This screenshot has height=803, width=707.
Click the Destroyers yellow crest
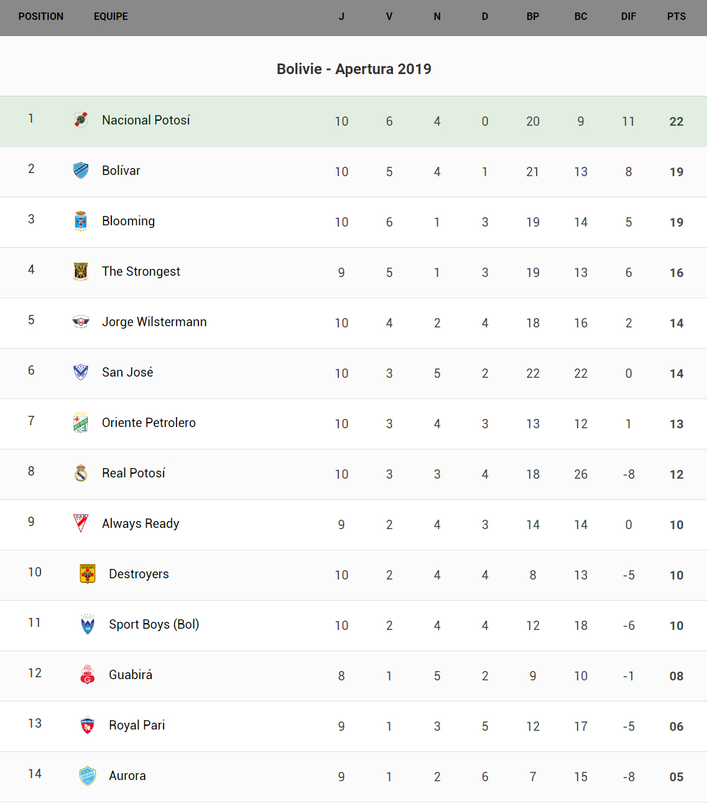point(88,574)
